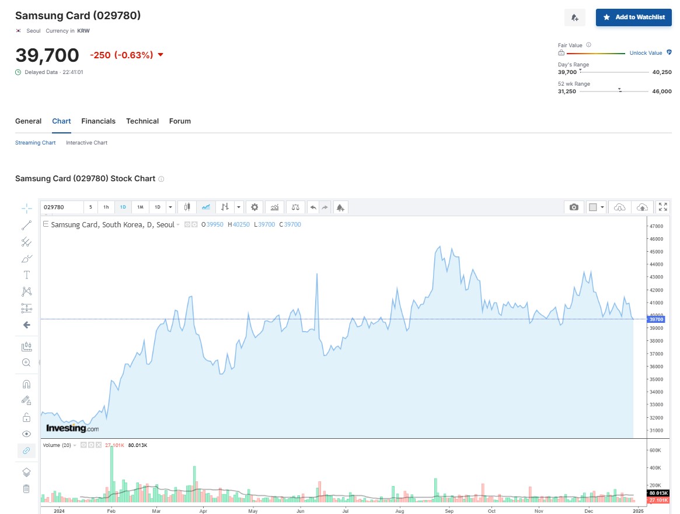Select the Interactive Chart sub-tab
680x514 pixels.
(87, 142)
